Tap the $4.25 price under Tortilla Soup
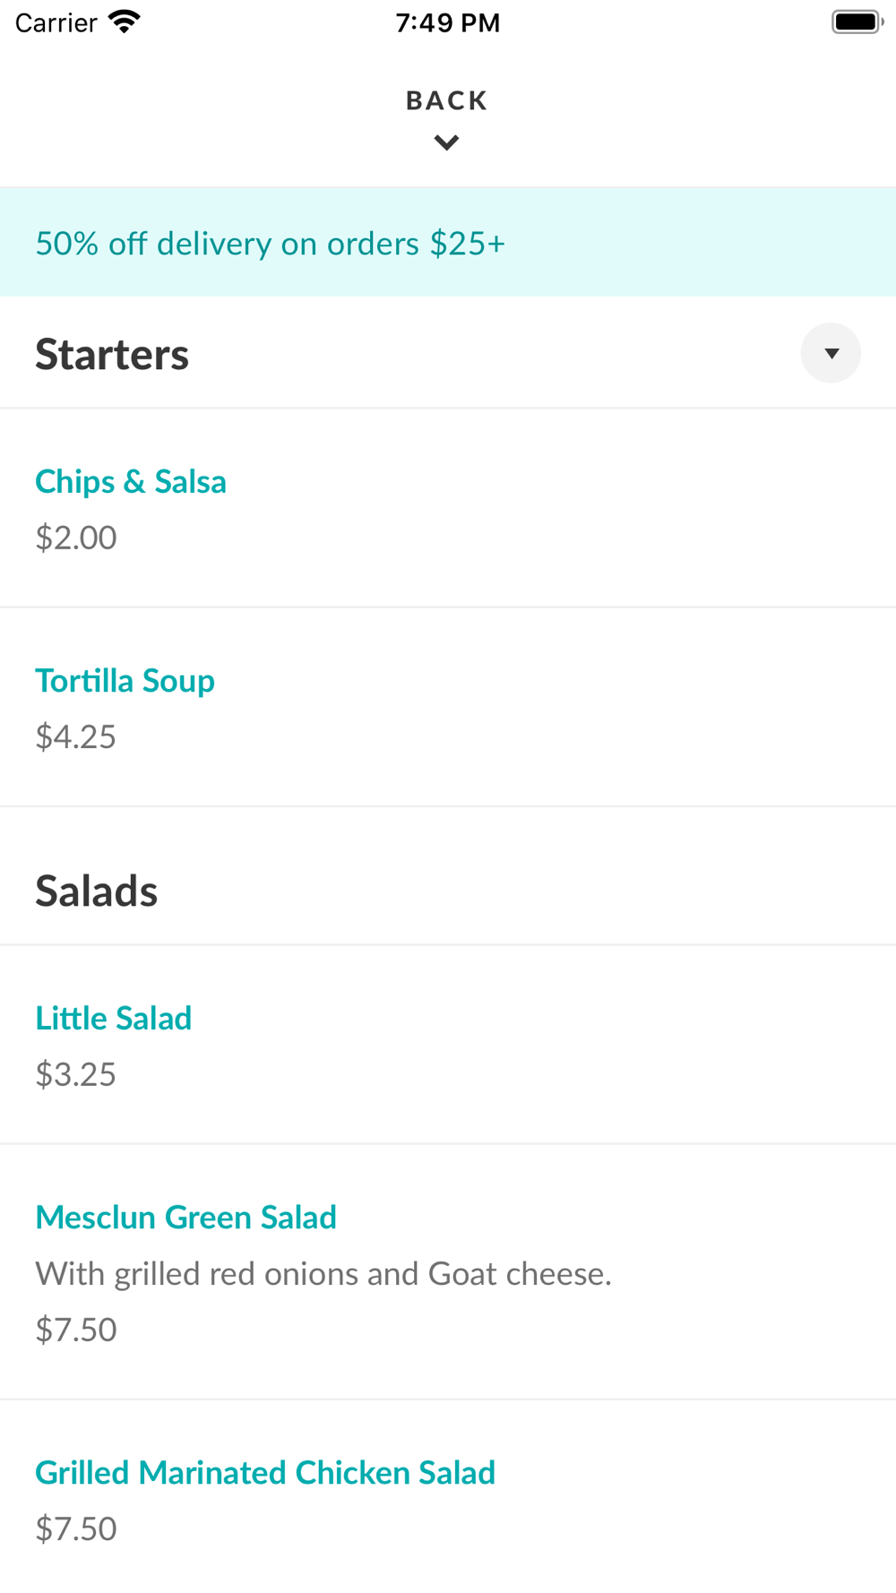 pyautogui.click(x=76, y=736)
